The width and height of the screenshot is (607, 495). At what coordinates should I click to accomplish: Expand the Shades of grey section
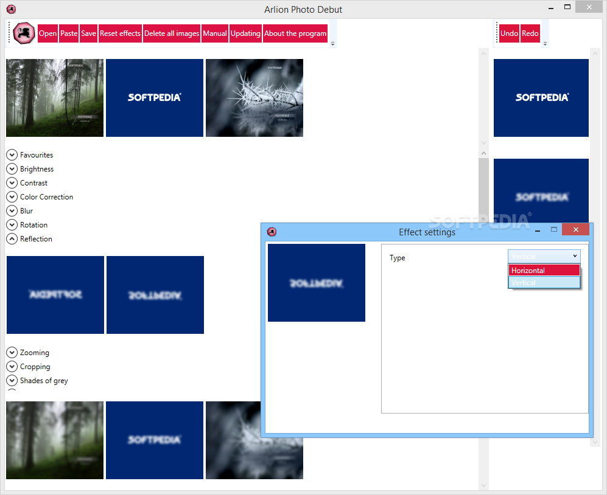12,380
